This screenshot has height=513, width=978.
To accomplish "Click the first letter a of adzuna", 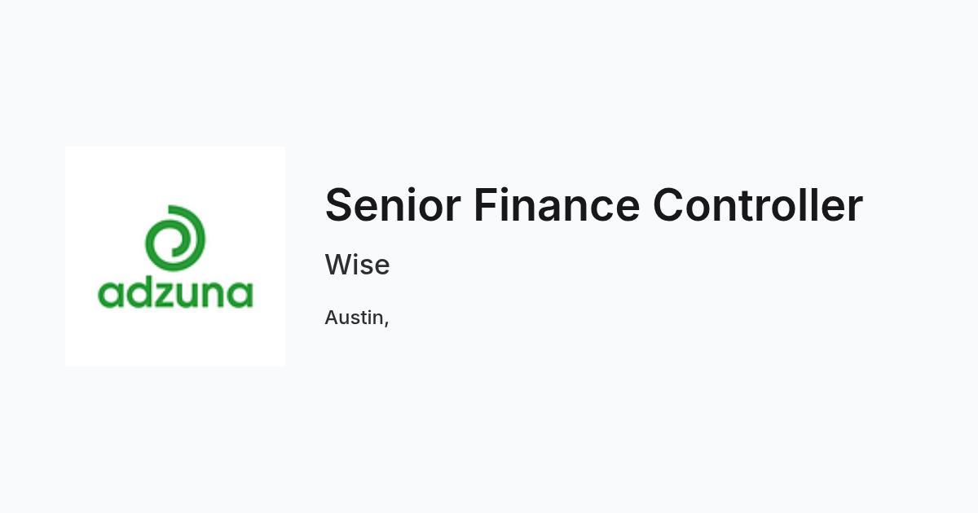I will [x=110, y=296].
